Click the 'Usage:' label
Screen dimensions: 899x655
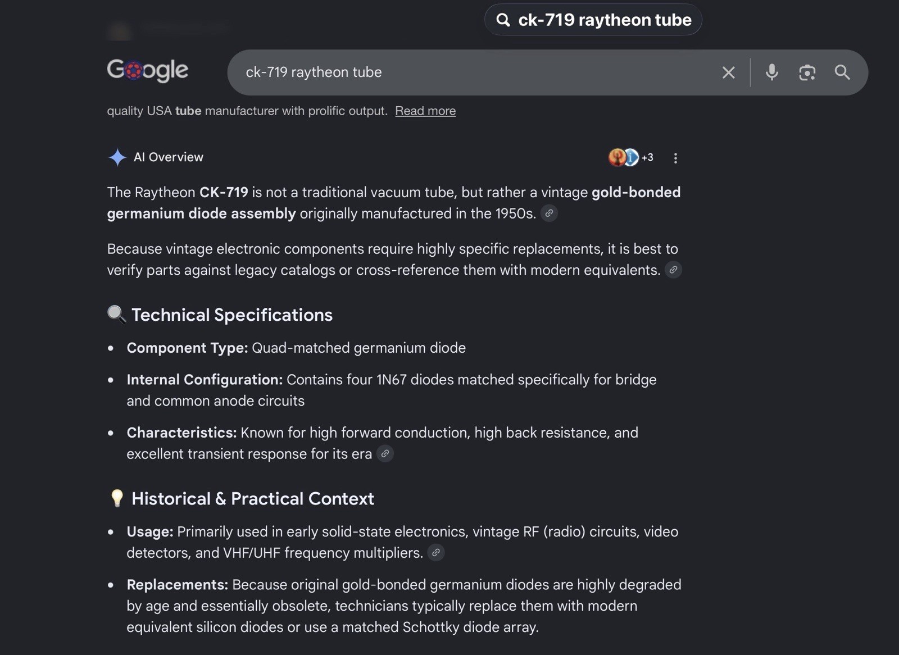tap(150, 532)
